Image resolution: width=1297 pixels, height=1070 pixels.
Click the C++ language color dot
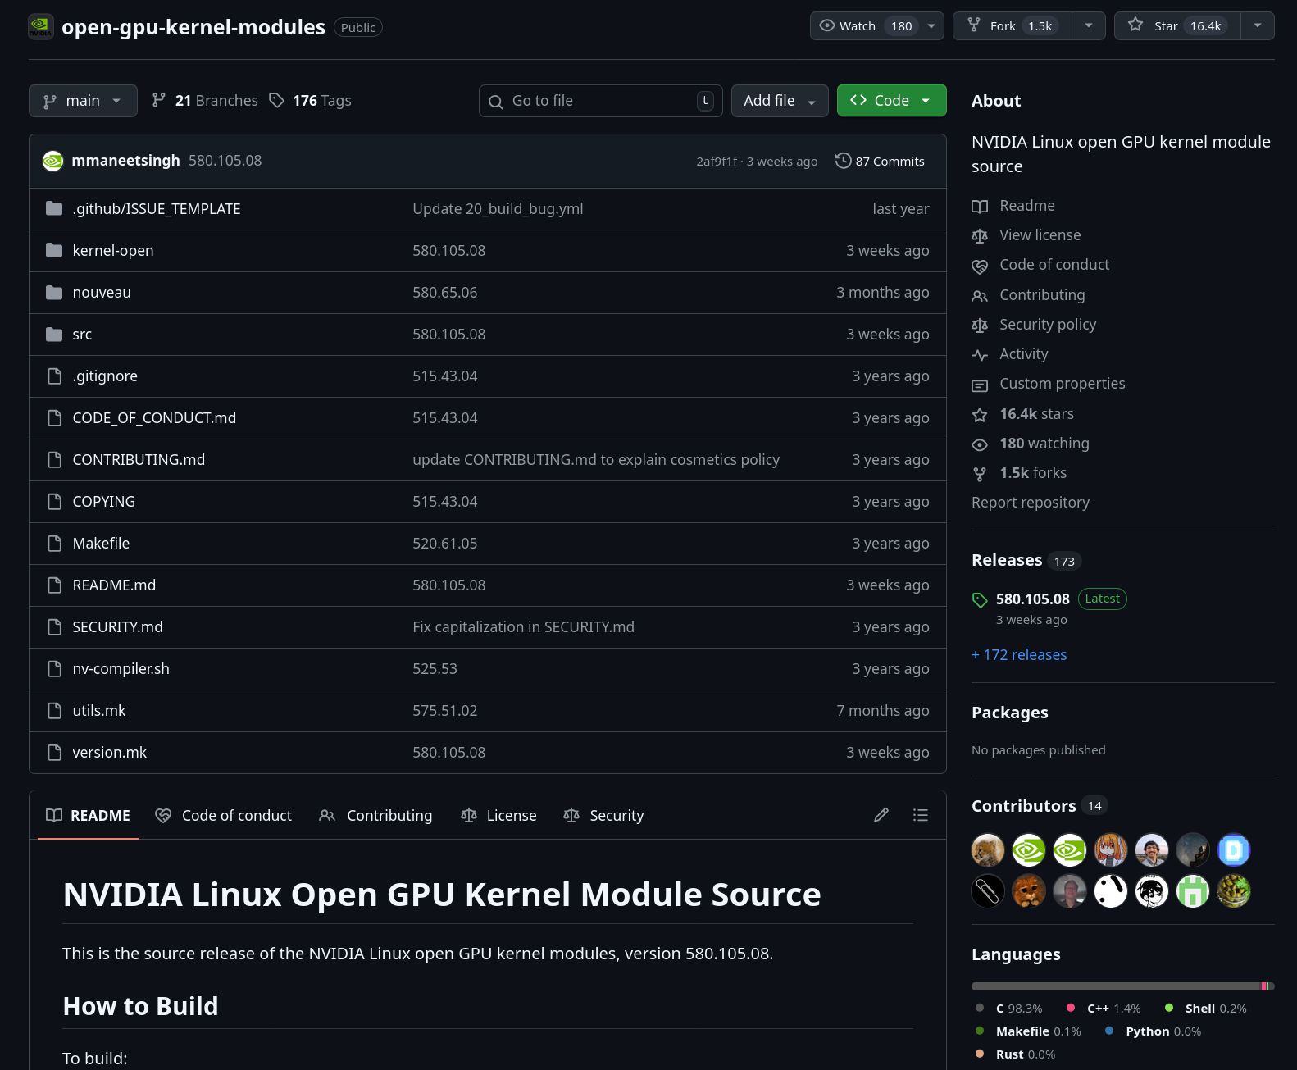1071,1008
